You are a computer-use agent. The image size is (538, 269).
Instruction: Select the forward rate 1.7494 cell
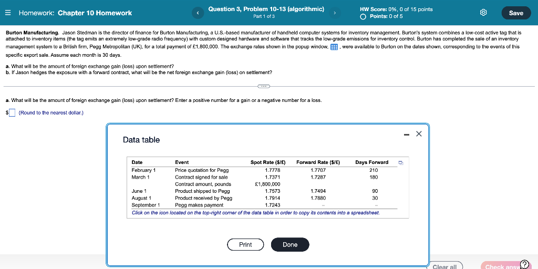click(318, 191)
